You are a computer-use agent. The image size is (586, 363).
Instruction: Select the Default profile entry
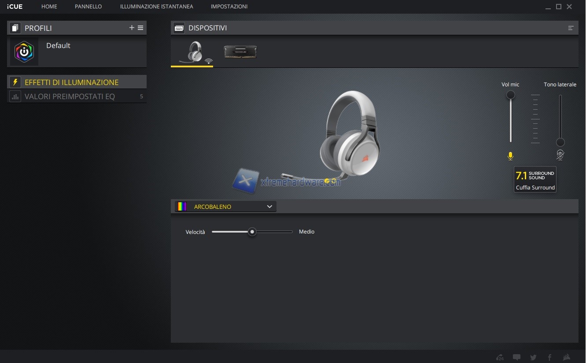(x=58, y=46)
